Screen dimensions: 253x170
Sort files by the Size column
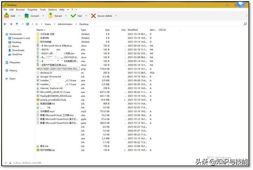(x=107, y=30)
